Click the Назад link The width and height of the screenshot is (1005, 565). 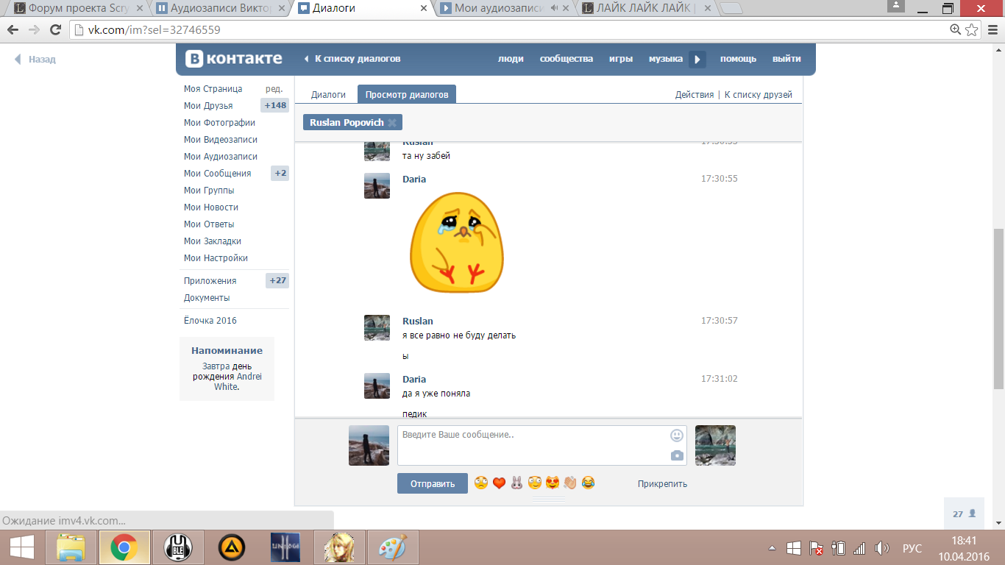[35, 60]
